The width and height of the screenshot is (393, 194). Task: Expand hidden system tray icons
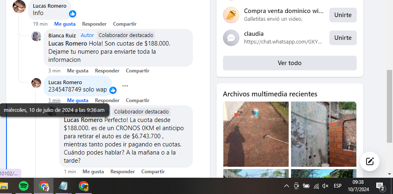coord(286,186)
